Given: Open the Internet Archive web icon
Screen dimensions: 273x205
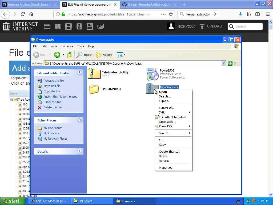Looking at the screenshot, I should pos(47,26).
